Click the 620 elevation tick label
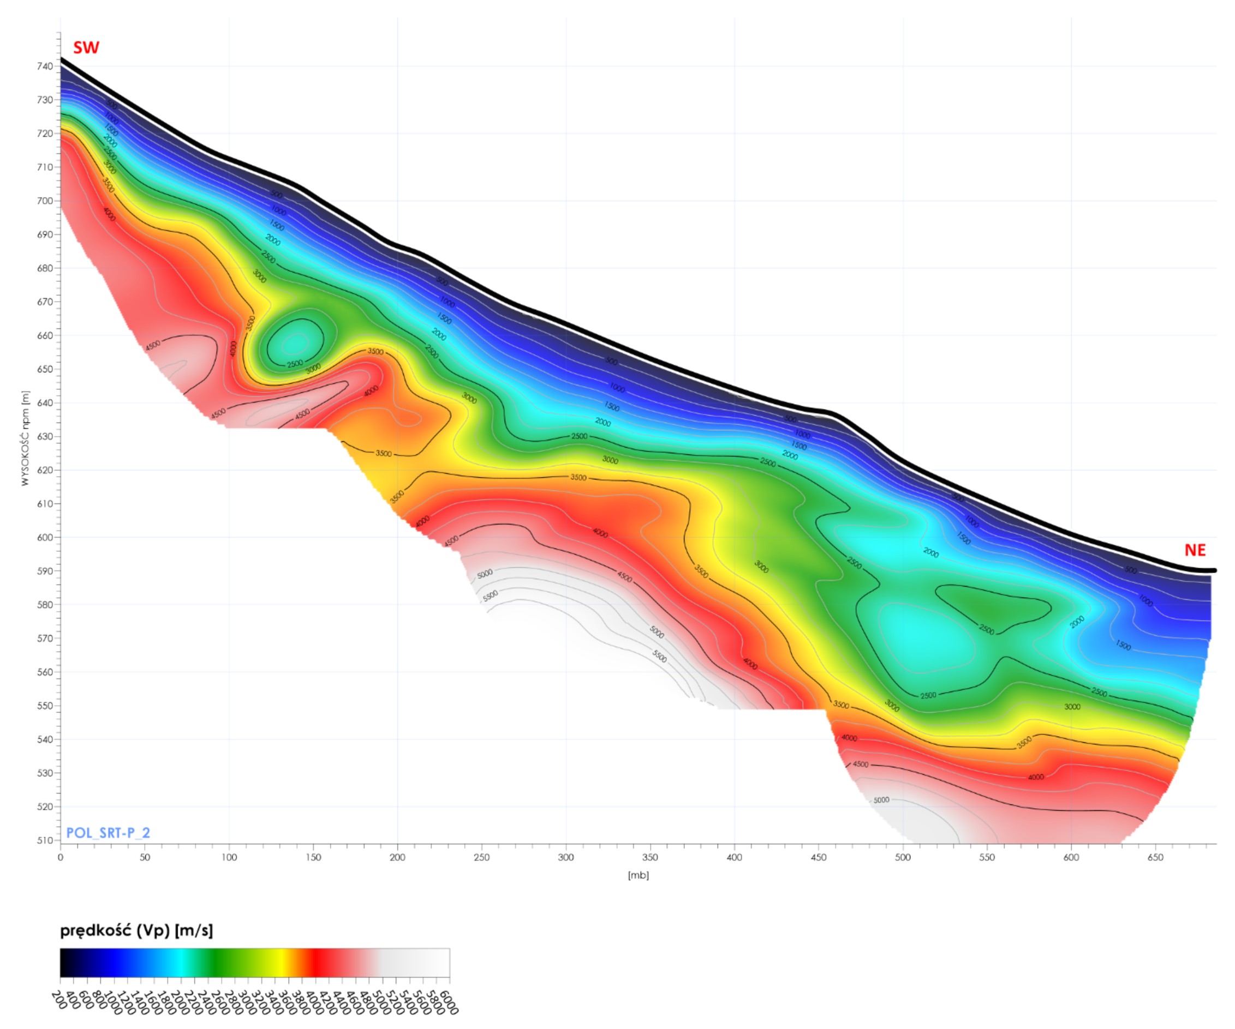The image size is (1235, 1029). coord(45,470)
